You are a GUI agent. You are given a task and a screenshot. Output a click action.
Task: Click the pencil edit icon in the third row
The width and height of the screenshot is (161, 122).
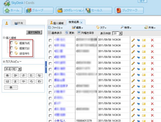click(x=133, y=52)
